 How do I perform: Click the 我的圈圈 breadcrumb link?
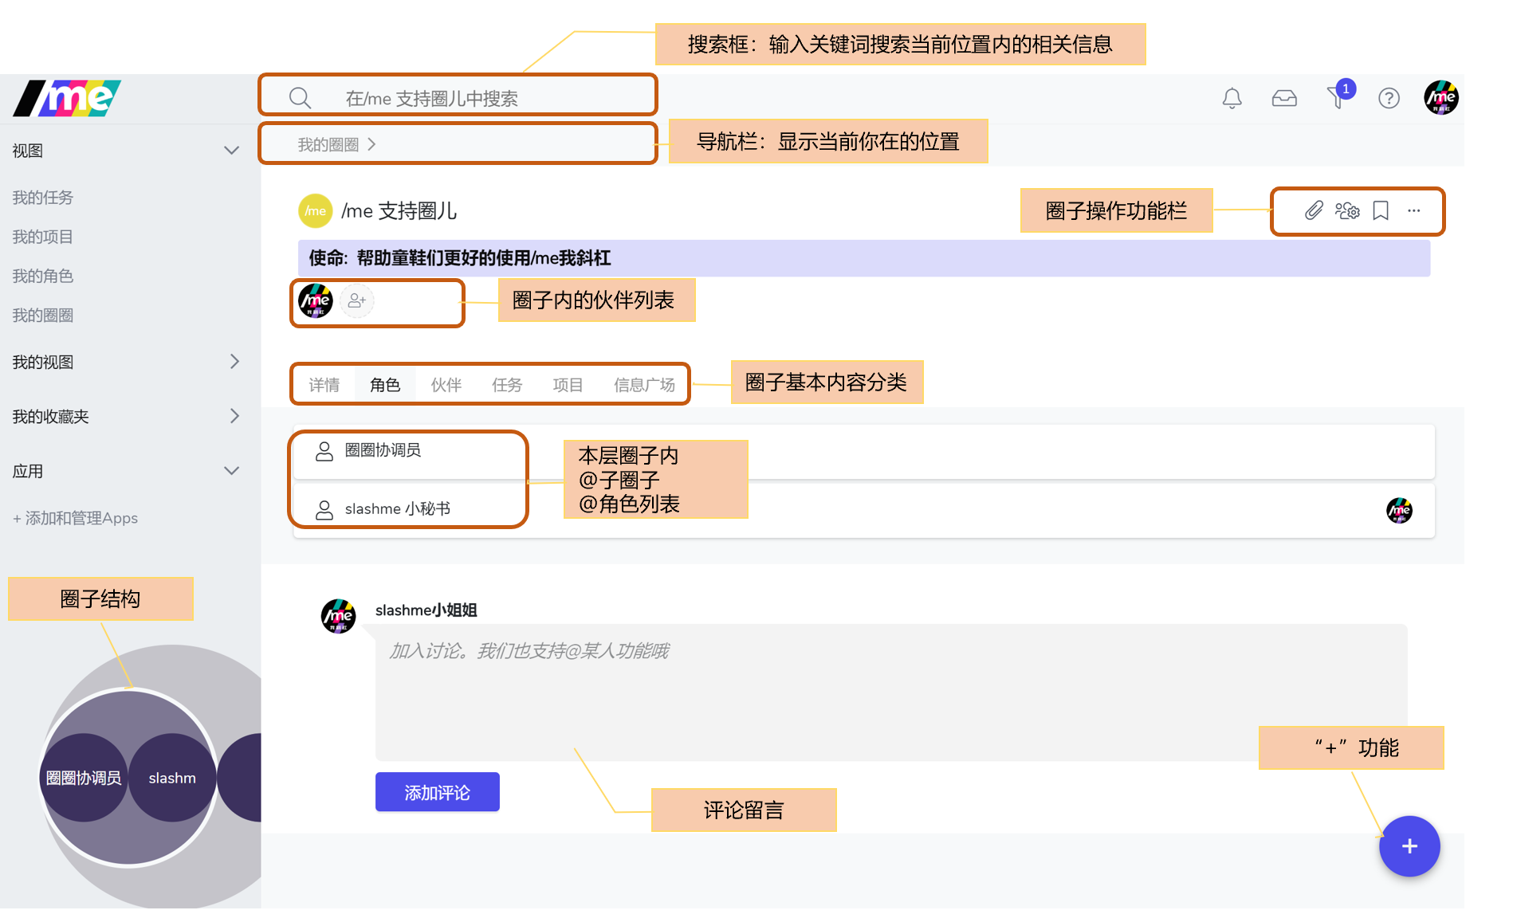pos(328,144)
